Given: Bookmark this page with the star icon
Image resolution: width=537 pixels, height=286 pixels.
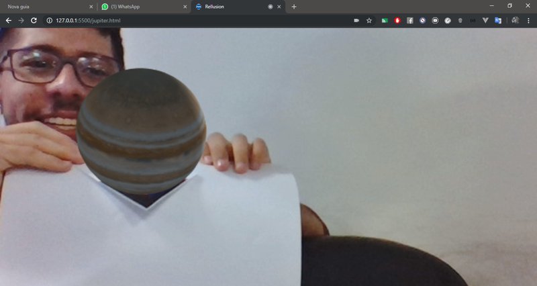Looking at the screenshot, I should coord(369,21).
